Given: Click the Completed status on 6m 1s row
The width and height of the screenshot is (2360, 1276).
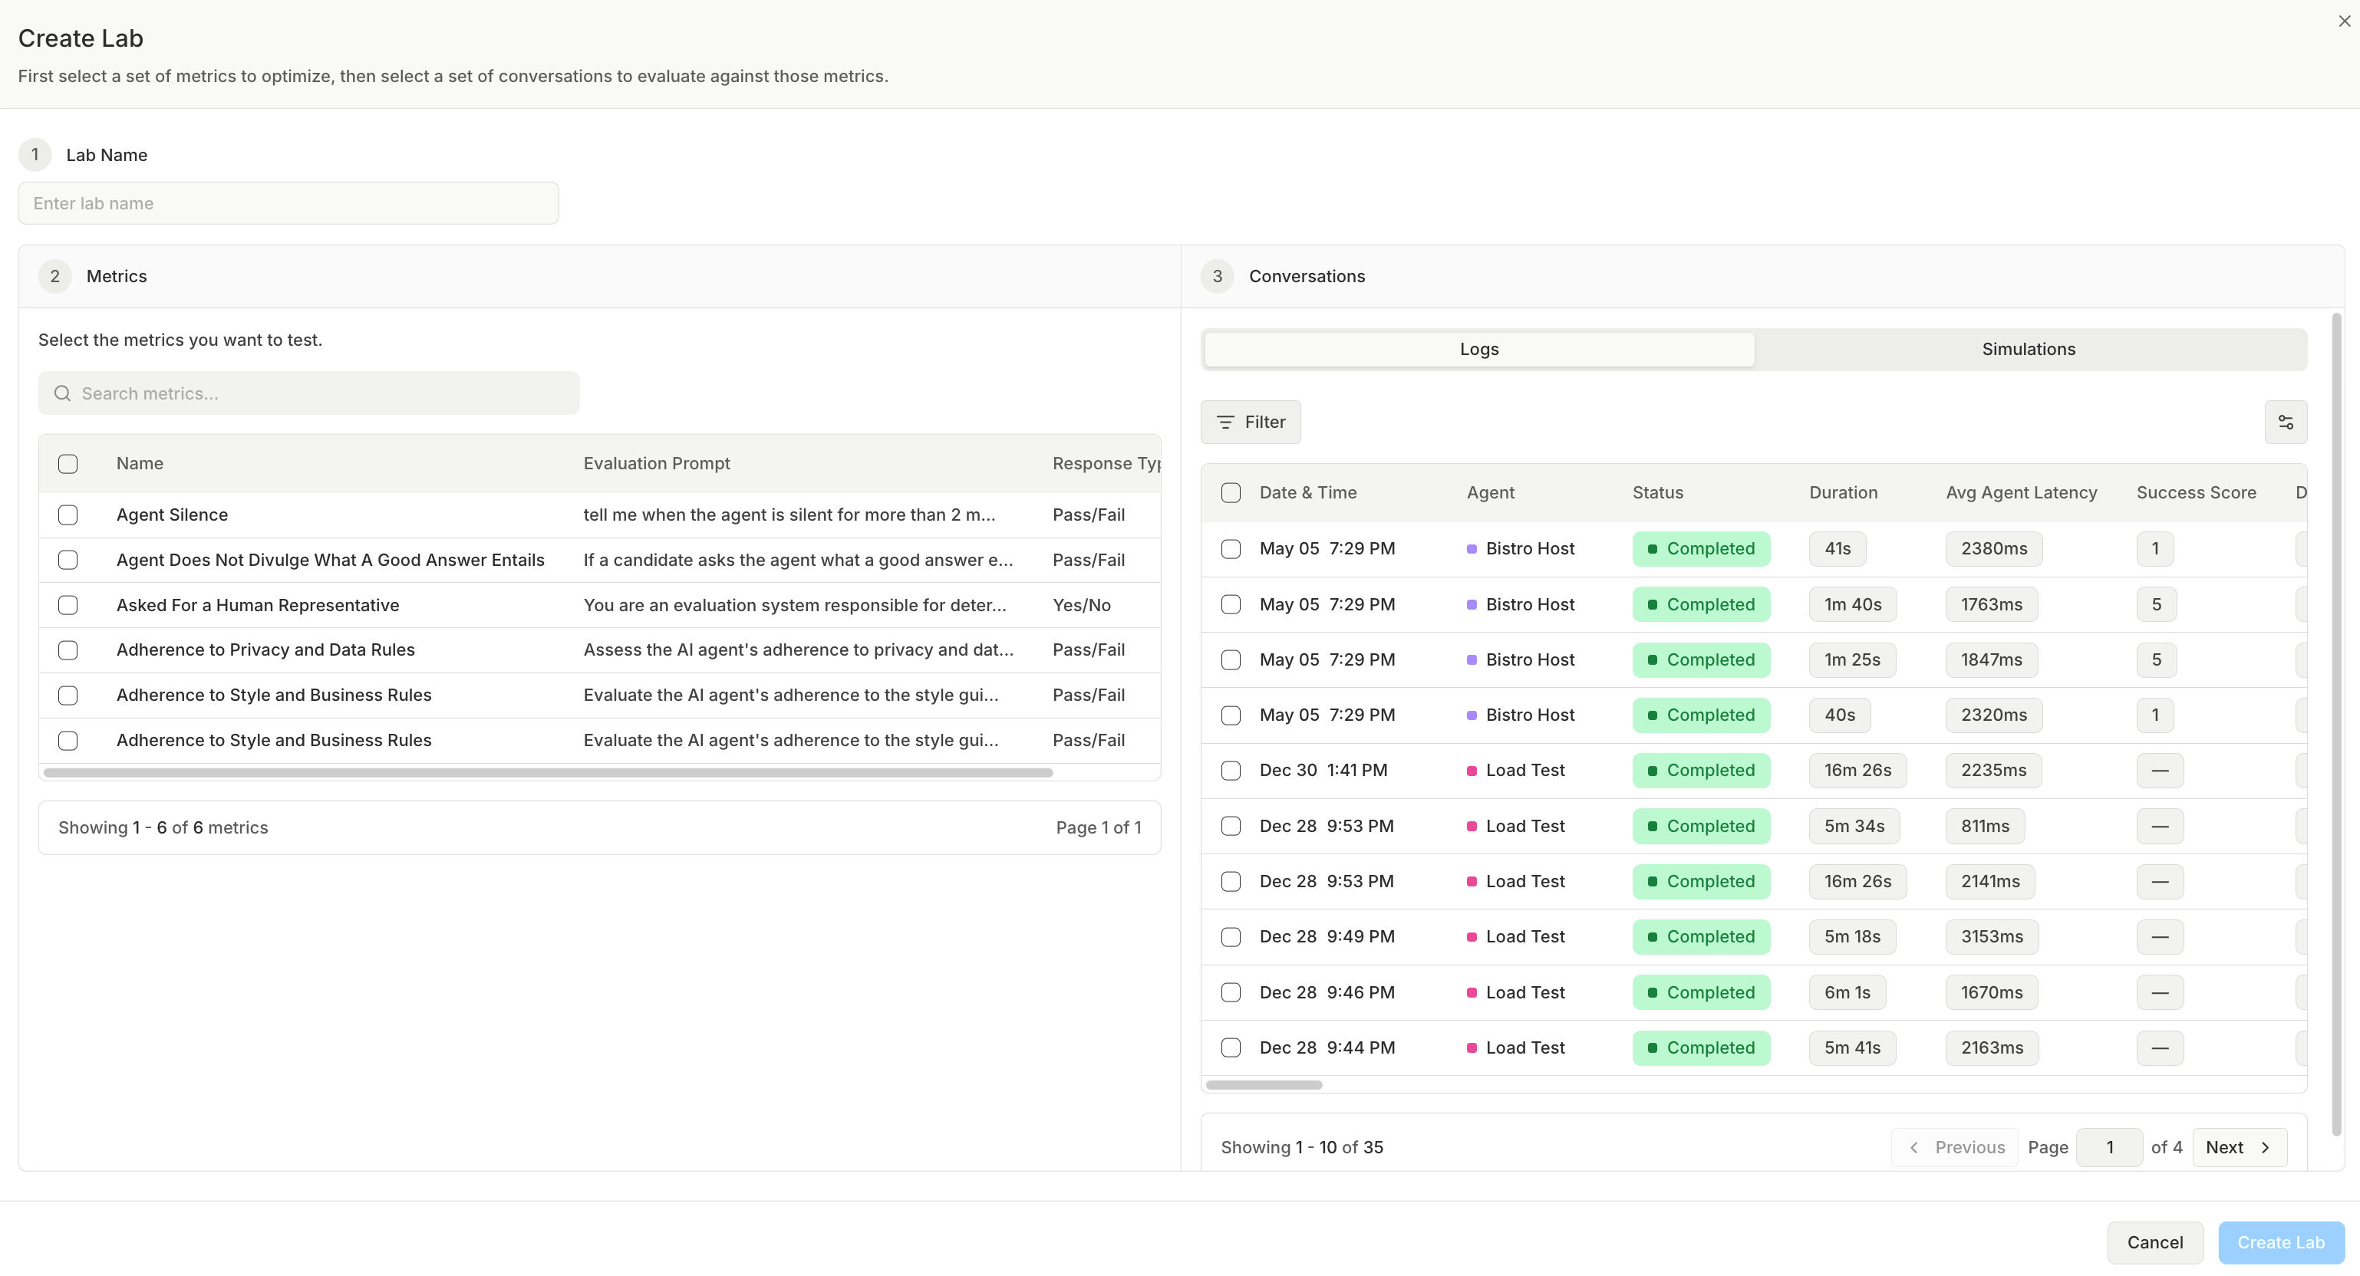Looking at the screenshot, I should (x=1700, y=993).
